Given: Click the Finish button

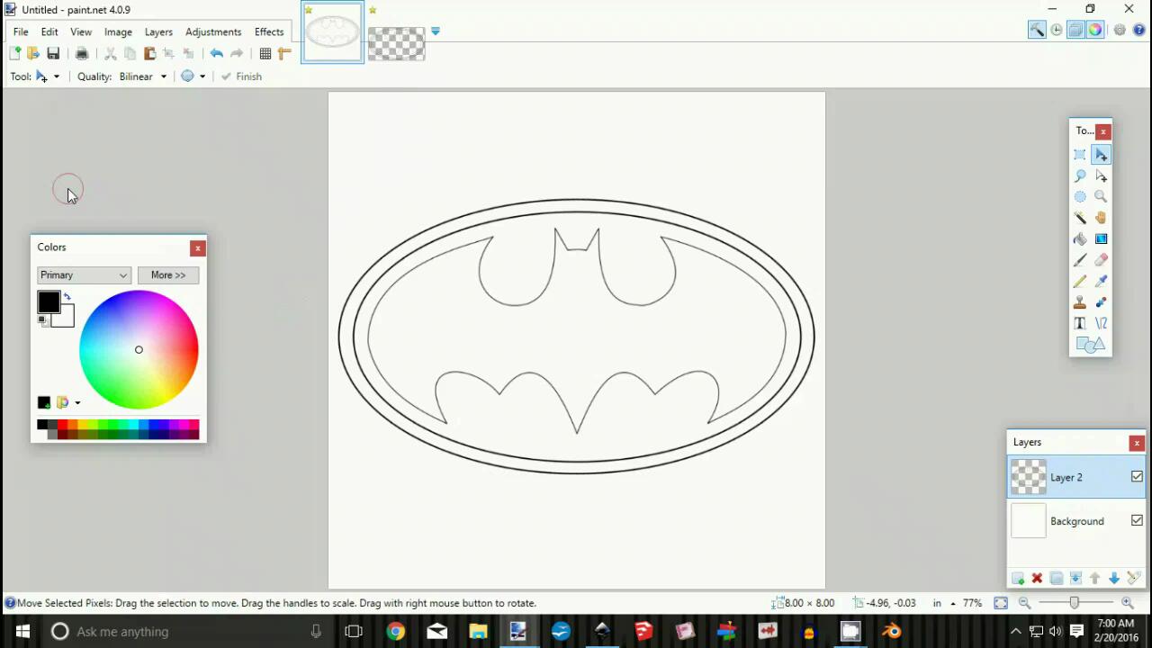Looking at the screenshot, I should pyautogui.click(x=242, y=76).
